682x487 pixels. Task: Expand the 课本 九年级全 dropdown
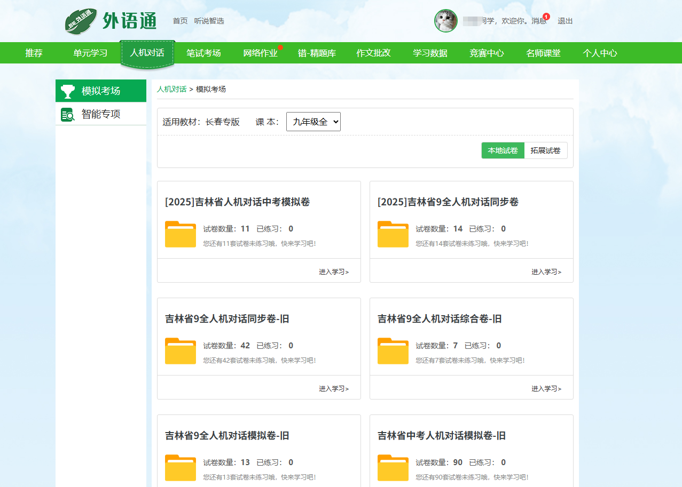tap(313, 122)
